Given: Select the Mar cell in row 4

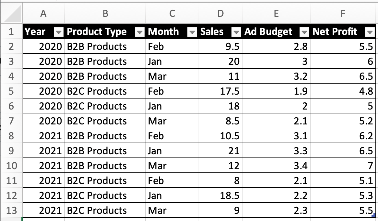Looking at the screenshot, I should [171, 76].
